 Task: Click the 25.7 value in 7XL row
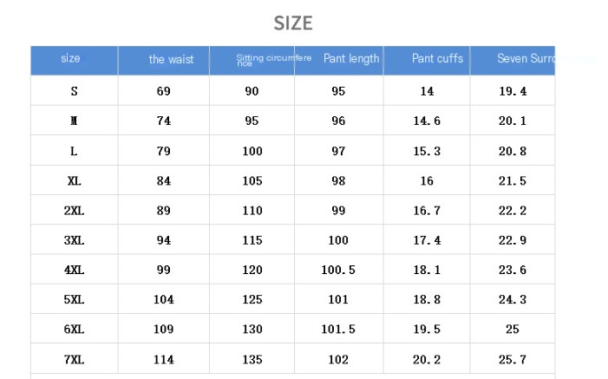[512, 360]
